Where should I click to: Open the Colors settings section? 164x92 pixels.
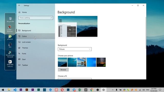(36, 36)
